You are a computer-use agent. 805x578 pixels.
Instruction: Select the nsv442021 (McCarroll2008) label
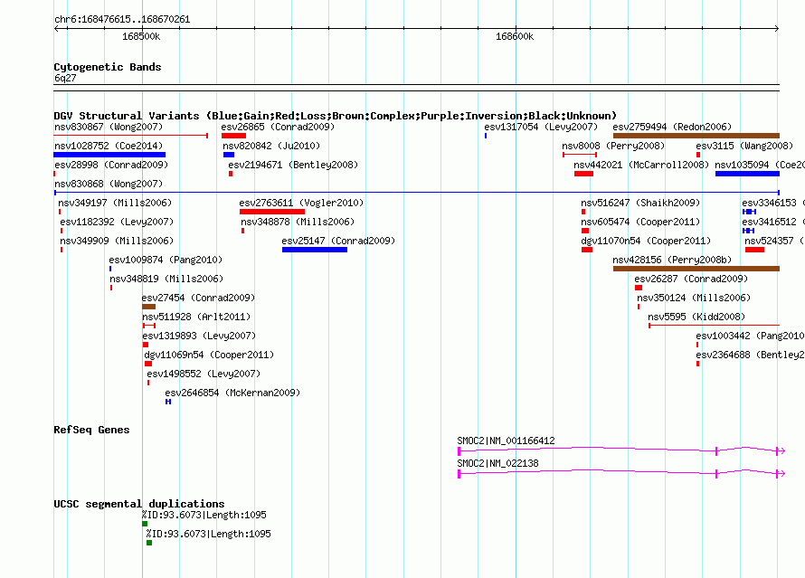click(x=641, y=165)
